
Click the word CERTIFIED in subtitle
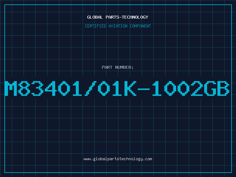(x=96, y=26)
